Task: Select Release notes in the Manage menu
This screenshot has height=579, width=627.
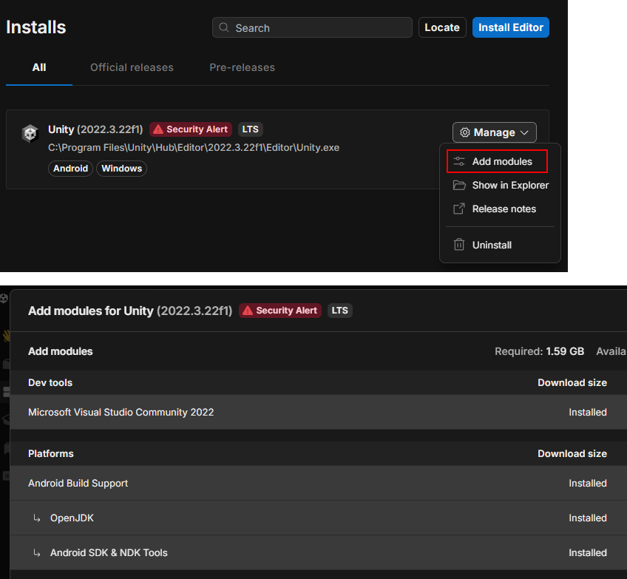Action: 504,209
